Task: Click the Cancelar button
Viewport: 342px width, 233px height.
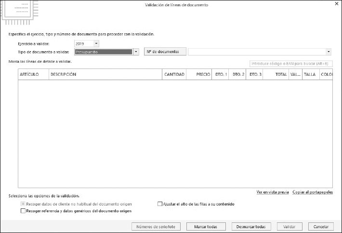Action: tap(321, 226)
